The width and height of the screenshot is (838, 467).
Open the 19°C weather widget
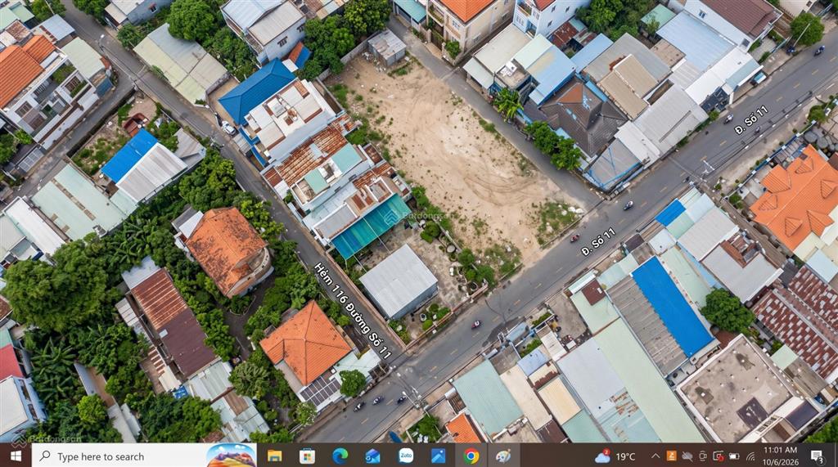[x=615, y=456]
